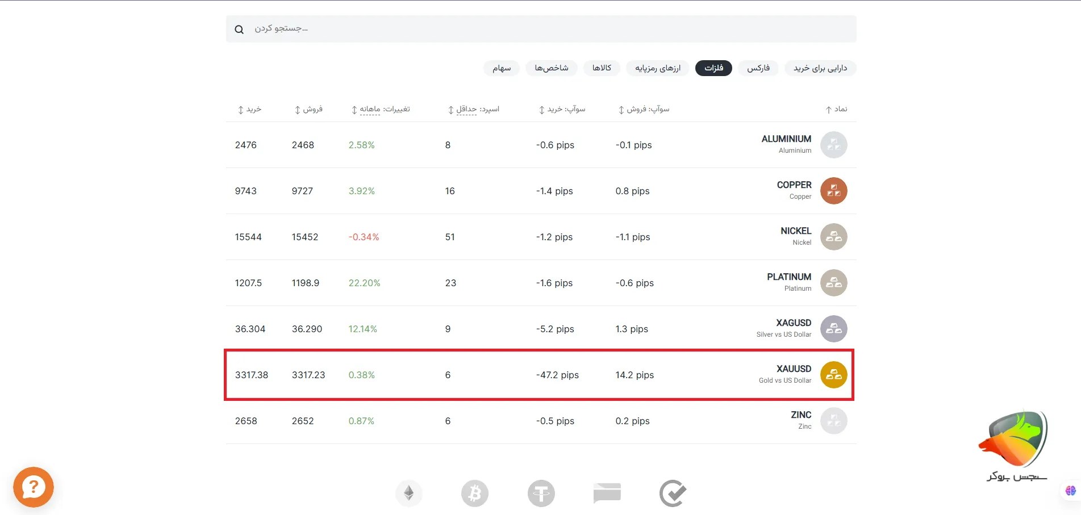Image resolution: width=1081 pixels, height=515 pixels.
Task: Click the Bitcoin payment icon
Action: [475, 493]
